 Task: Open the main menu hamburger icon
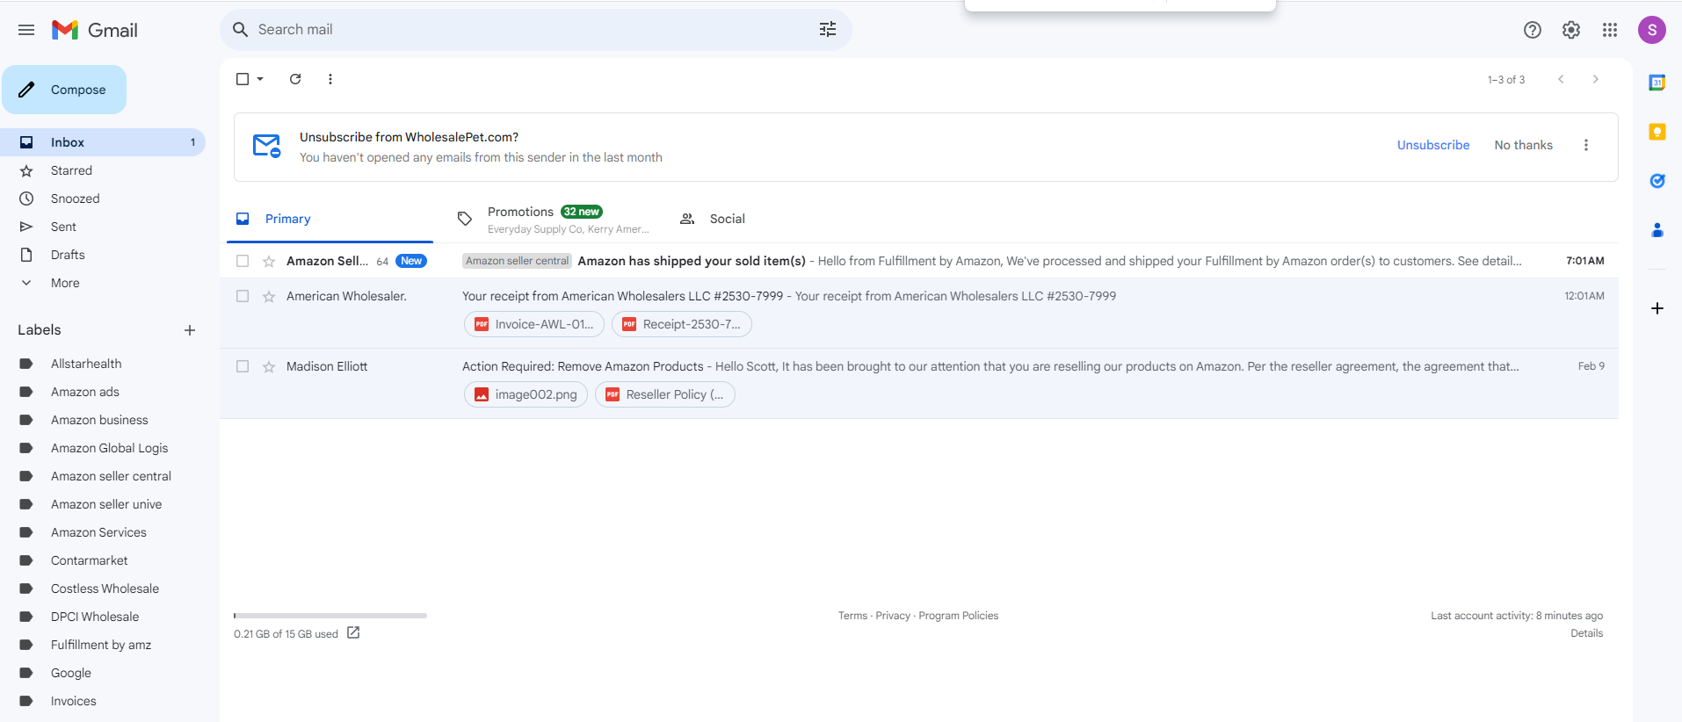pos(26,30)
